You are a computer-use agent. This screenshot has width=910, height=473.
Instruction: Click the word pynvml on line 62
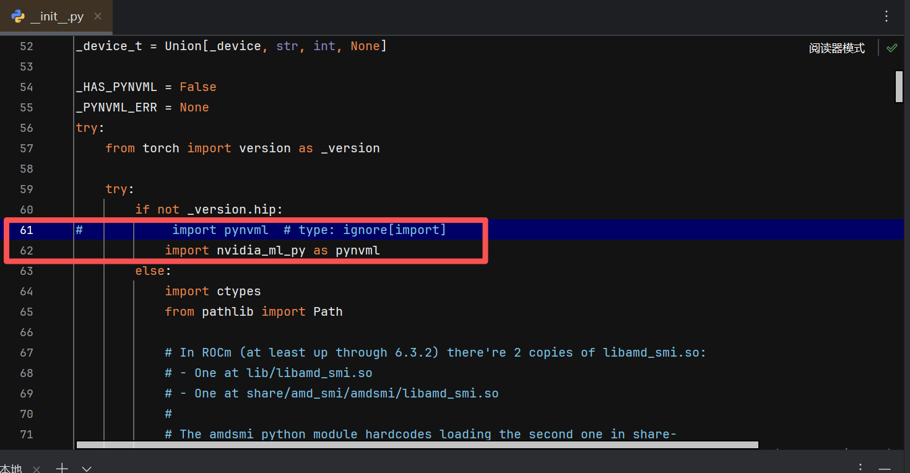pyautogui.click(x=357, y=250)
